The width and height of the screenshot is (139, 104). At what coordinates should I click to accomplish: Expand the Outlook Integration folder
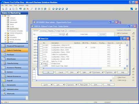click(5, 33)
